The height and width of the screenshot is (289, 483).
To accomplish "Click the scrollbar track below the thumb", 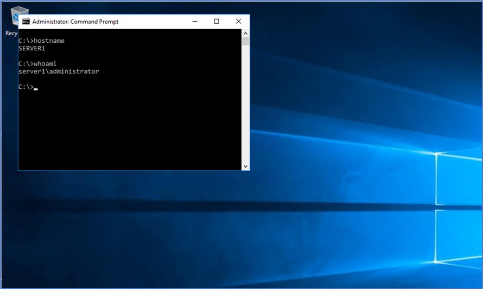I will click(x=245, y=108).
